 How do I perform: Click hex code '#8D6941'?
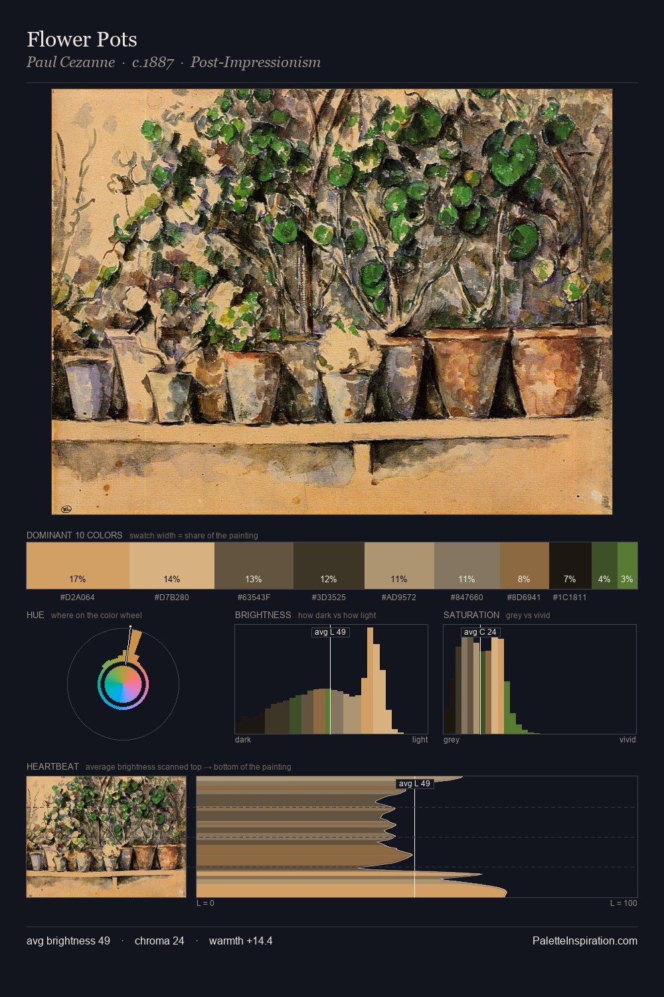coord(524,598)
